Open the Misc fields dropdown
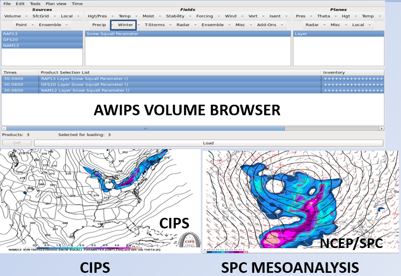401x276 pixels. [x=243, y=25]
